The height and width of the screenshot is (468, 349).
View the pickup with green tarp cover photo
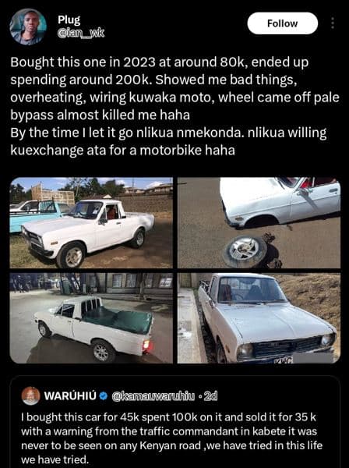pyautogui.click(x=91, y=318)
